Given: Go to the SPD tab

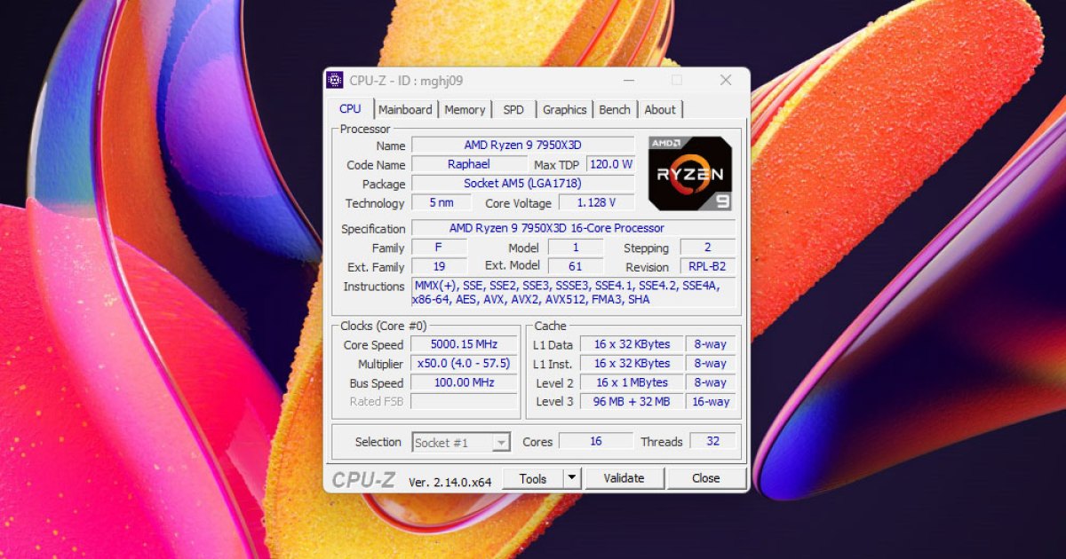Looking at the screenshot, I should [x=513, y=110].
